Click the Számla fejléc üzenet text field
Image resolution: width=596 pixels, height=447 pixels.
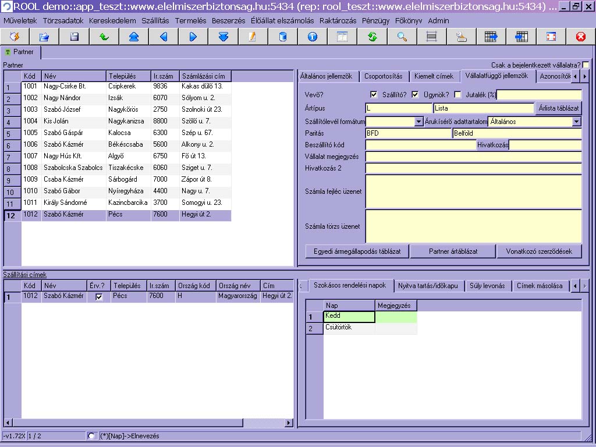(473, 191)
